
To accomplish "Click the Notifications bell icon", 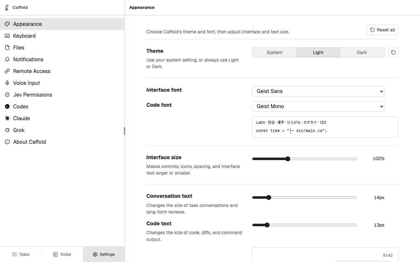I will pyautogui.click(x=7, y=59).
